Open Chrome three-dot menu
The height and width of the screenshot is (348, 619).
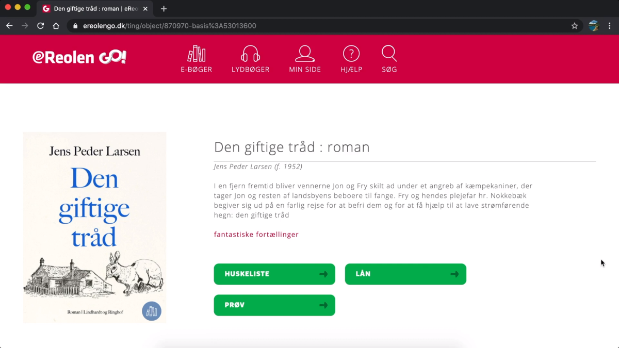point(610,26)
